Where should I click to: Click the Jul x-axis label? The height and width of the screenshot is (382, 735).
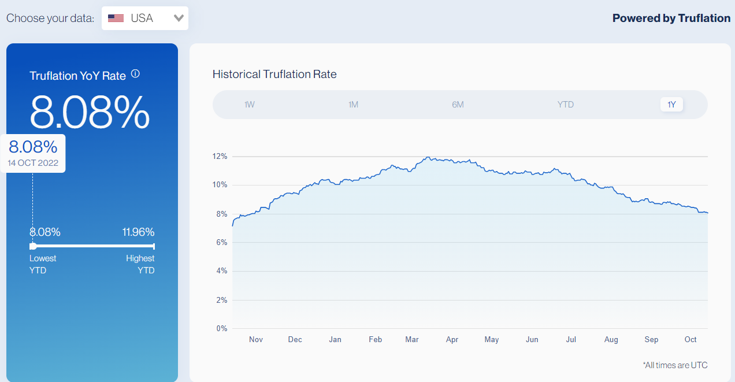click(571, 339)
